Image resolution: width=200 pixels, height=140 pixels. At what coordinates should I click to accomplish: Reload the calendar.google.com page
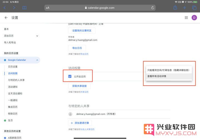click(x=152, y=8)
